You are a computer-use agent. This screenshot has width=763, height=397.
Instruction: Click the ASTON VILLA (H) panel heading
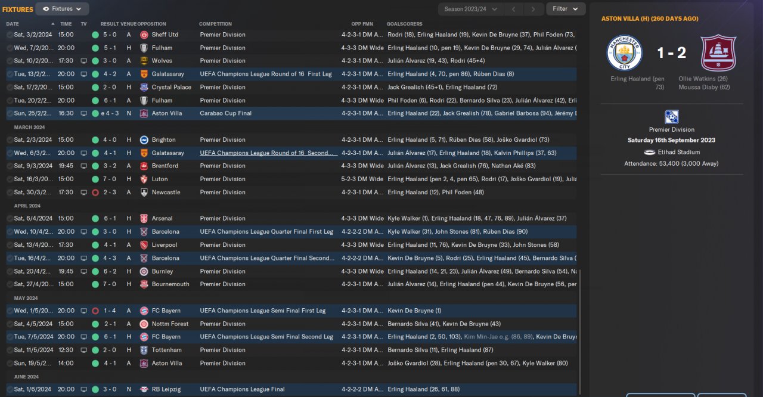coord(650,18)
